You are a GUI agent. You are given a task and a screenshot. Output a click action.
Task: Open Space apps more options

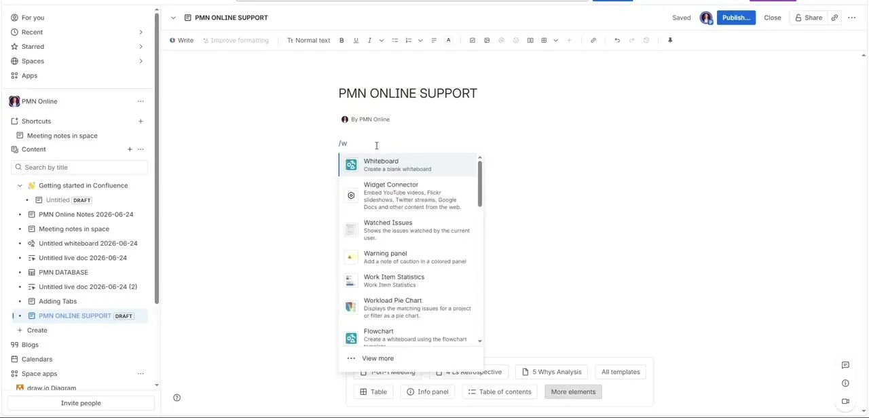(141, 374)
